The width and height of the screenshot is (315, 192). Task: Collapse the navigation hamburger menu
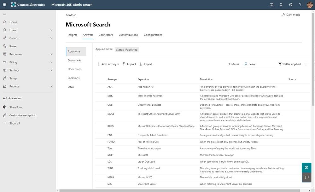4,14
